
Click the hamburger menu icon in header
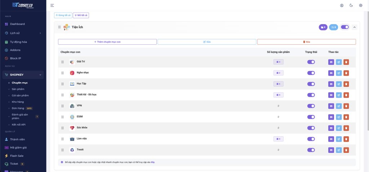point(52,5)
